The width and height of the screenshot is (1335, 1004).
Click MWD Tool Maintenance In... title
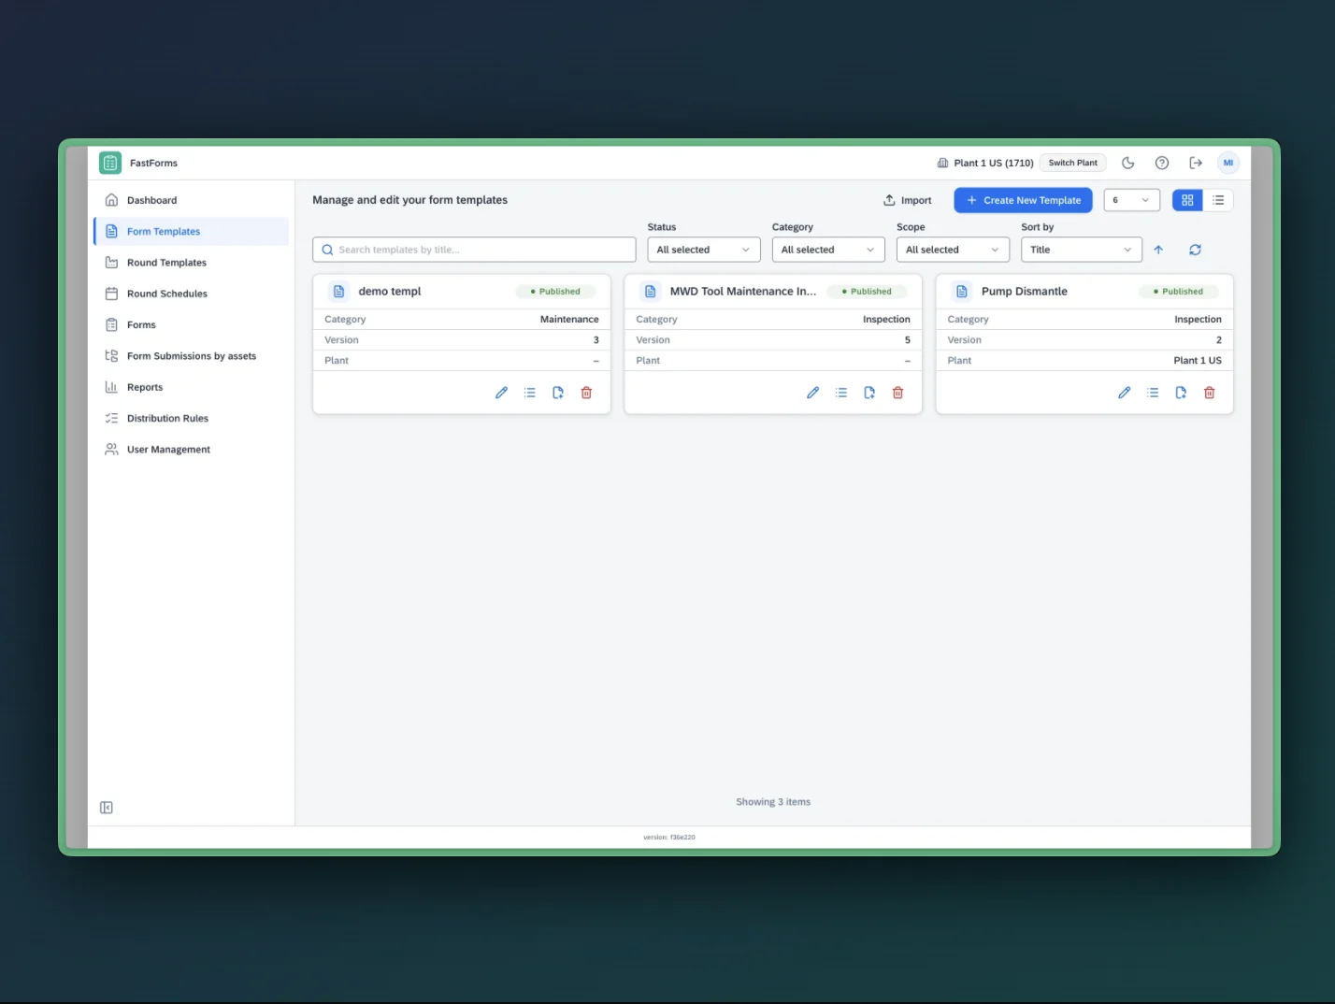743,292
